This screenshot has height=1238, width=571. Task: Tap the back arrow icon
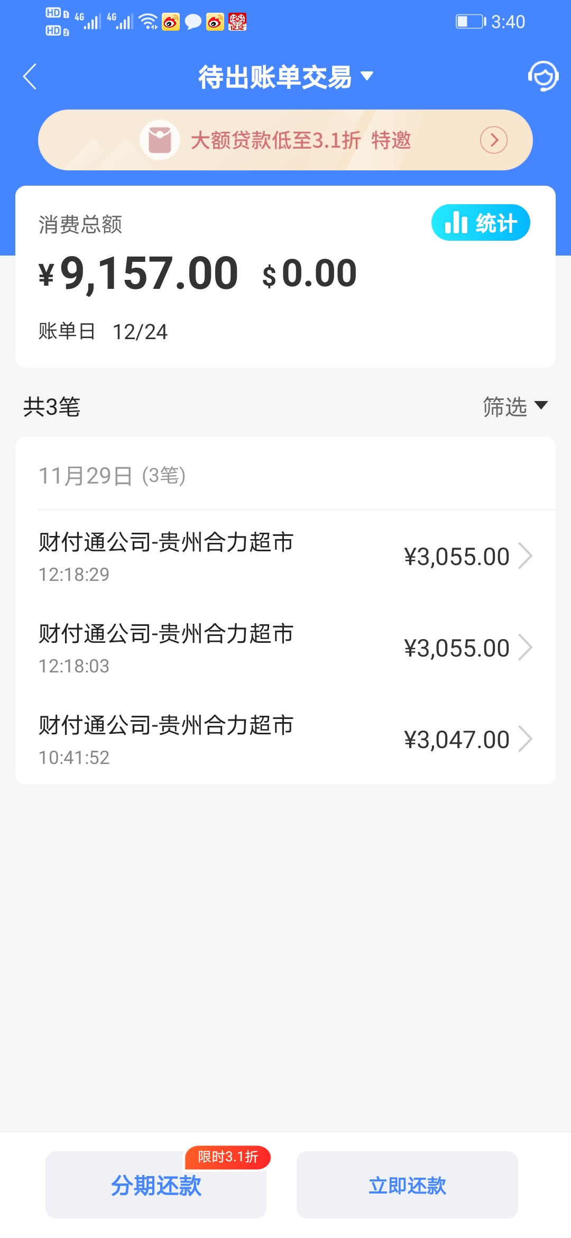point(30,77)
